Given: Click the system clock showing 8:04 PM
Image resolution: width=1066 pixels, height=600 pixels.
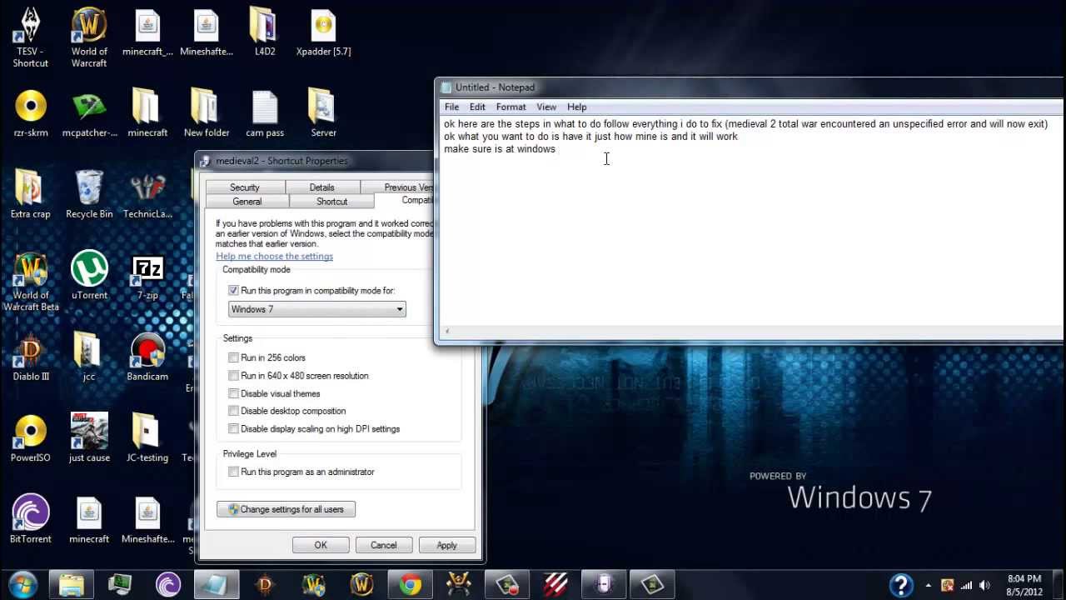Looking at the screenshot, I should (x=1024, y=585).
